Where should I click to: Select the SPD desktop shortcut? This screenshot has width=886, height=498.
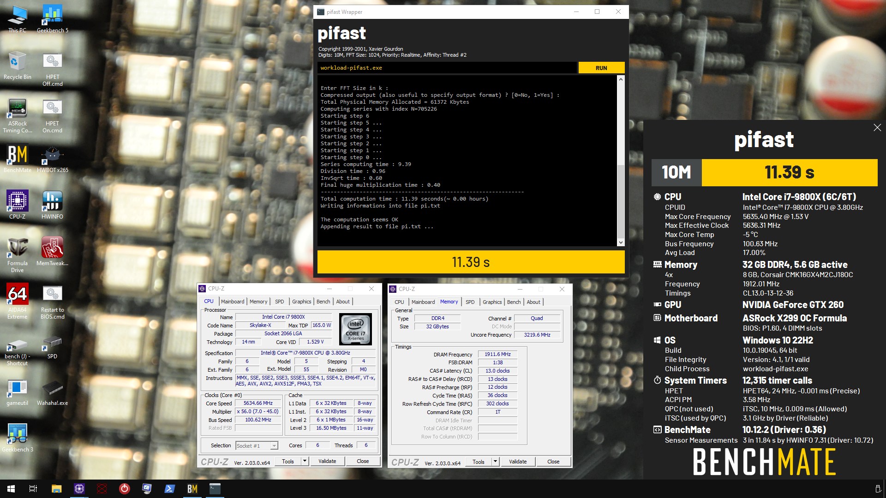click(x=53, y=349)
